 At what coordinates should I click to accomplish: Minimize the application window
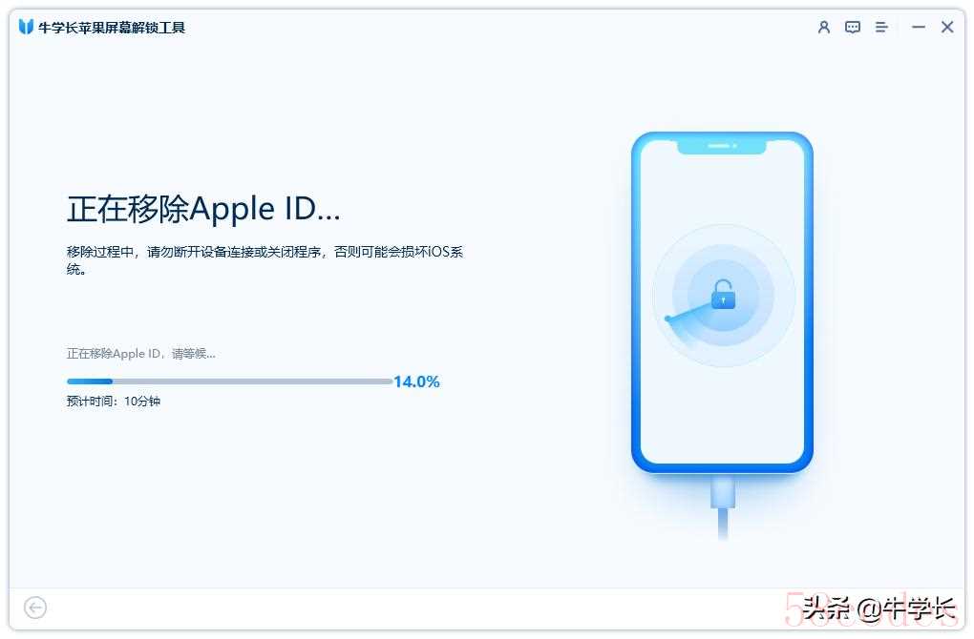point(918,28)
